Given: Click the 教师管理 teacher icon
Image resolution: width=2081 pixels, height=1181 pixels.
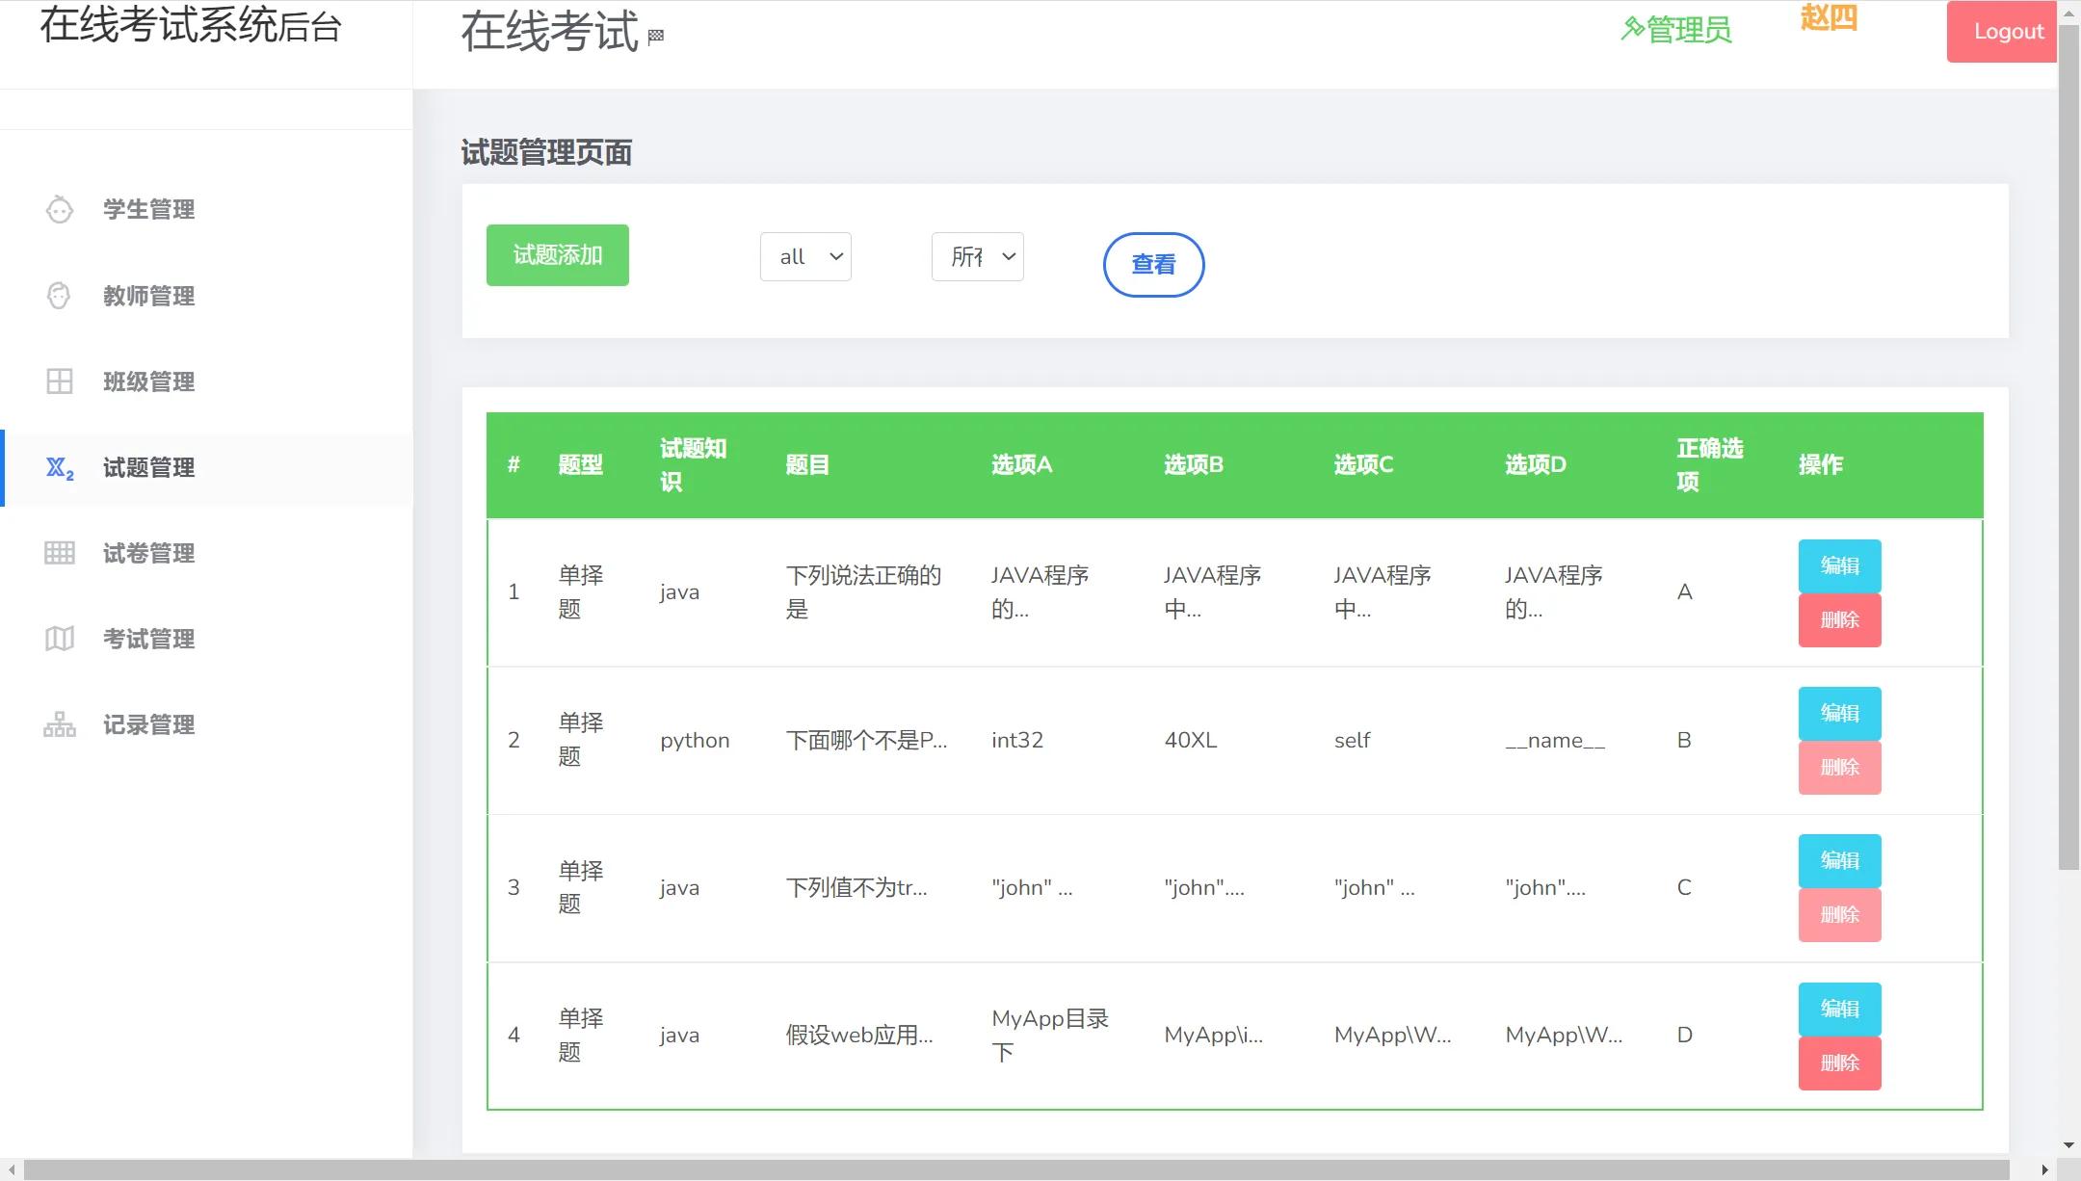Looking at the screenshot, I should (60, 296).
